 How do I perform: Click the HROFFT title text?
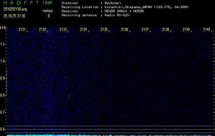(x=21, y=3)
